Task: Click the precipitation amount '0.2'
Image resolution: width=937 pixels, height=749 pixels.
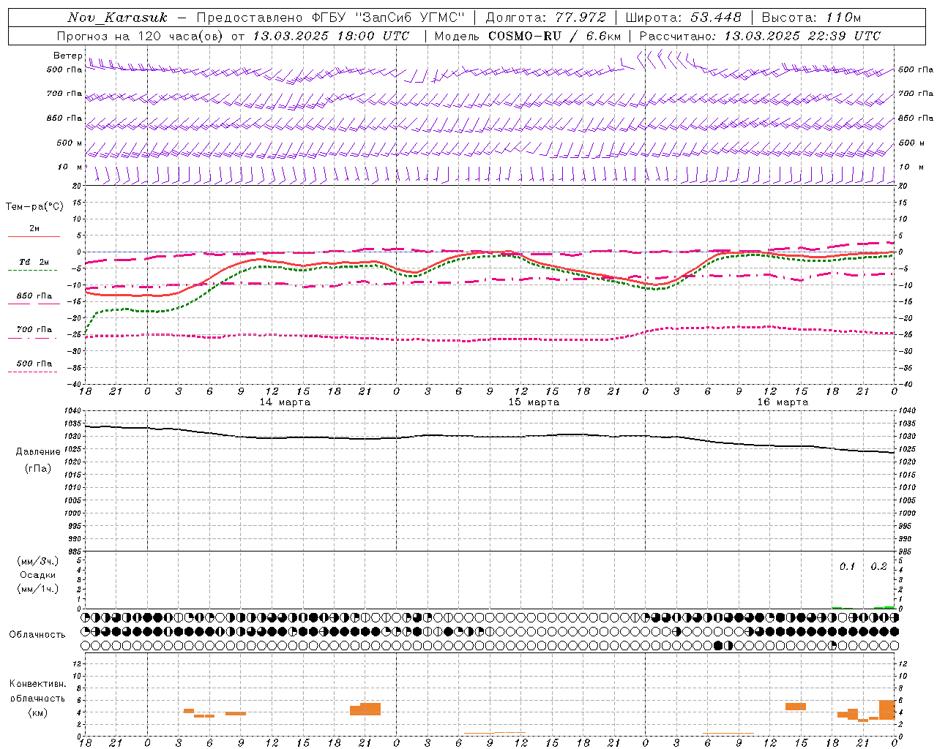Action: (878, 567)
